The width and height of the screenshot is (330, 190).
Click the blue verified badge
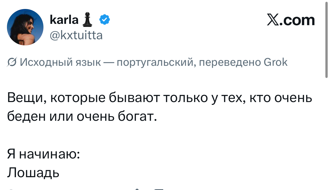click(x=104, y=20)
